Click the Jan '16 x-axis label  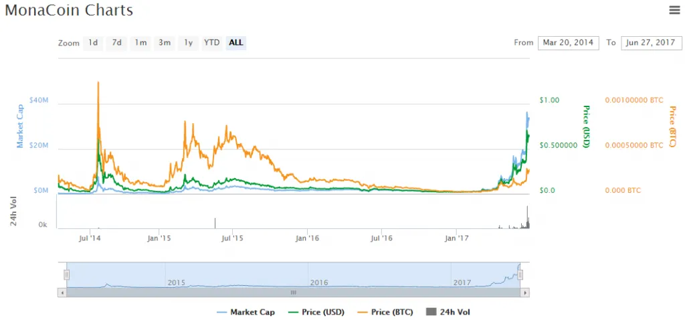click(308, 239)
